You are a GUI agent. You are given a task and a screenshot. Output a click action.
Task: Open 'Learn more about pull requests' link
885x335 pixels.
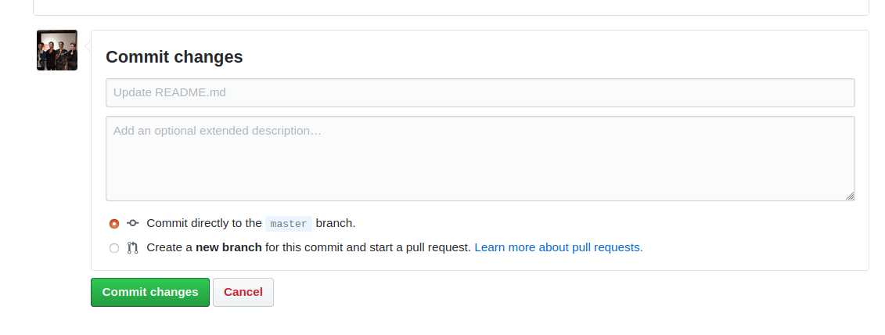coord(559,247)
